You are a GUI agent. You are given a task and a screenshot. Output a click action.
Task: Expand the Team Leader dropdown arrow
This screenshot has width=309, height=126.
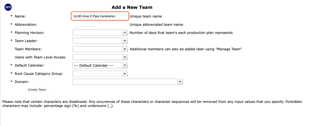(x=125, y=41)
